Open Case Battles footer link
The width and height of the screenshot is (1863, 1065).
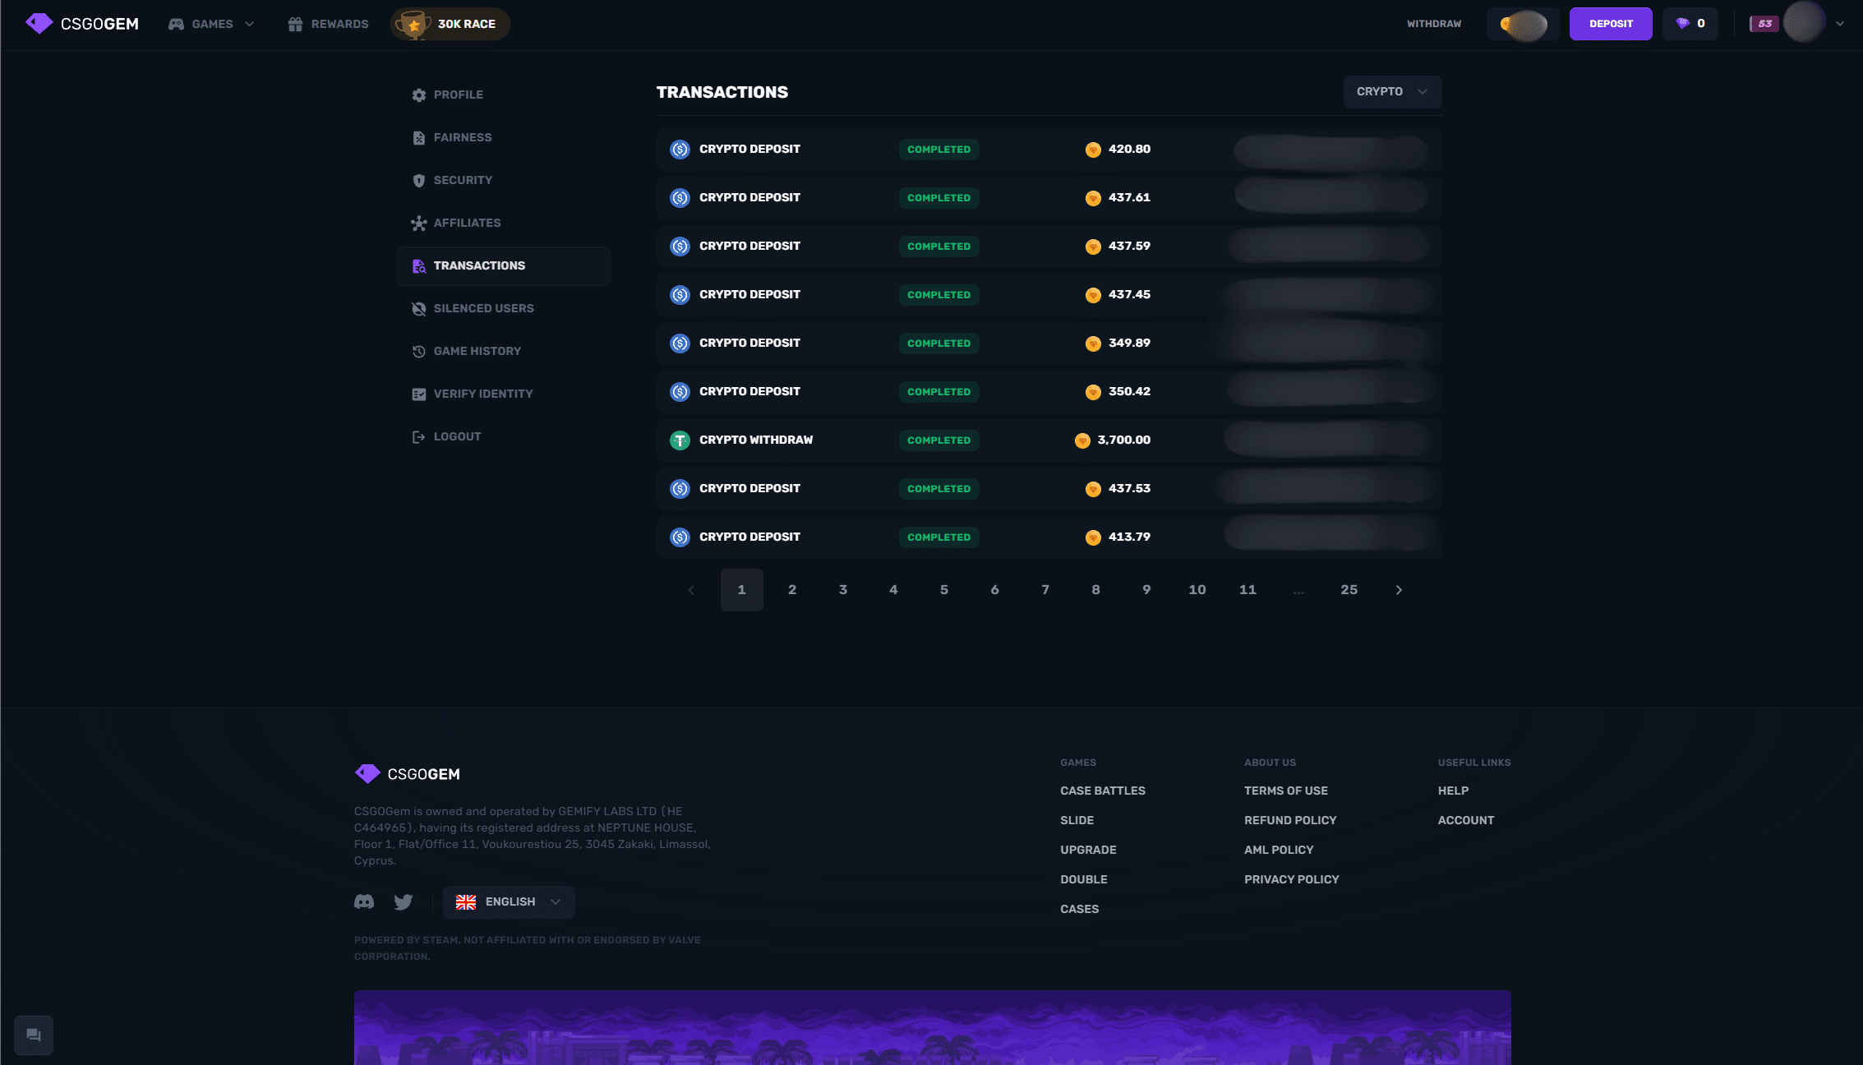pyautogui.click(x=1102, y=791)
